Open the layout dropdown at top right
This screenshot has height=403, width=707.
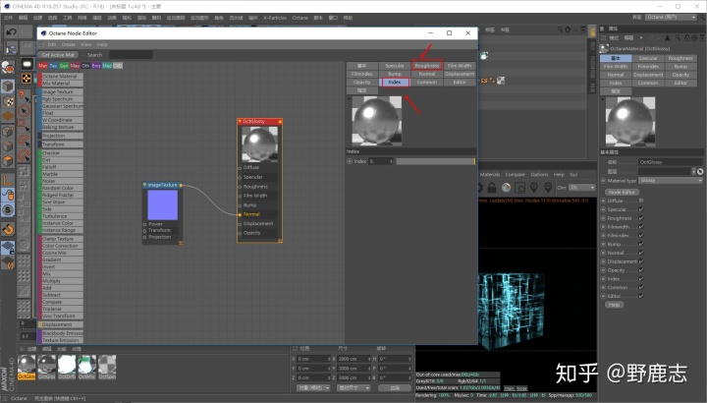click(x=672, y=17)
